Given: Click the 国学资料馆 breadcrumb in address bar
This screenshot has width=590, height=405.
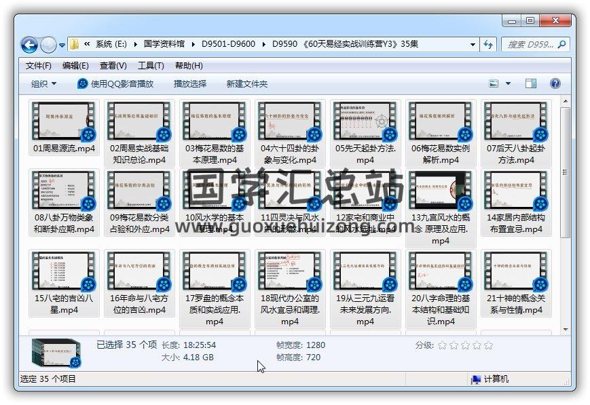Looking at the screenshot, I should click(164, 44).
